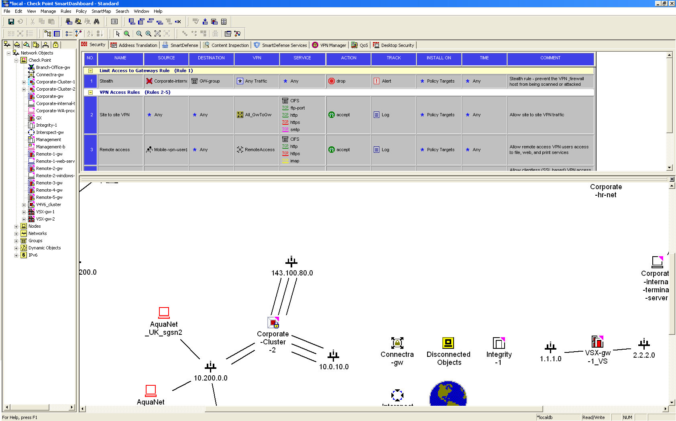The height and width of the screenshot is (421, 676).
Task: Click the Save policy toolbar icon
Action: 11,22
